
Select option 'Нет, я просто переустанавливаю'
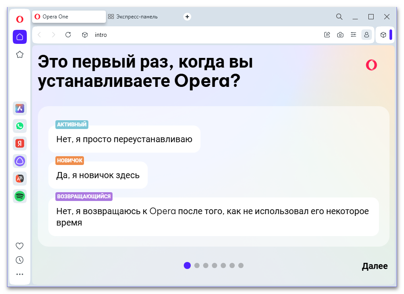point(124,139)
